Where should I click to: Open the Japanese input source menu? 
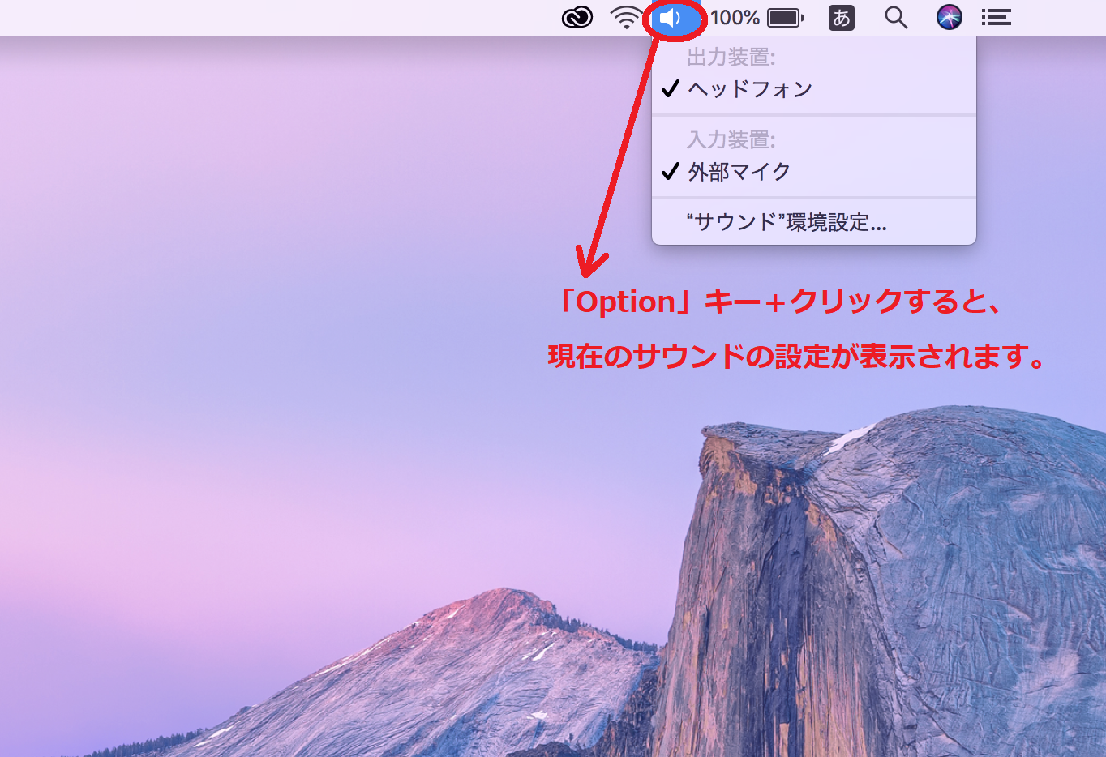point(842,17)
